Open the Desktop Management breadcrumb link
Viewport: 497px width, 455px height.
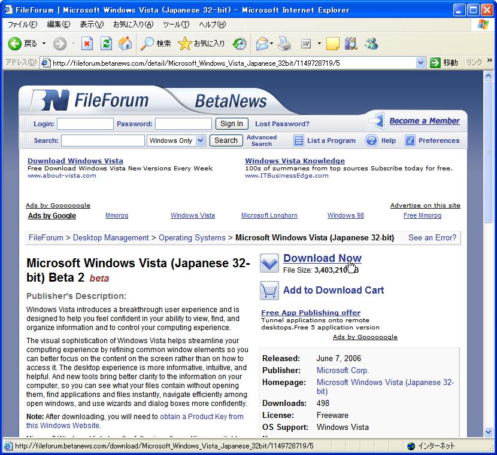(x=111, y=237)
